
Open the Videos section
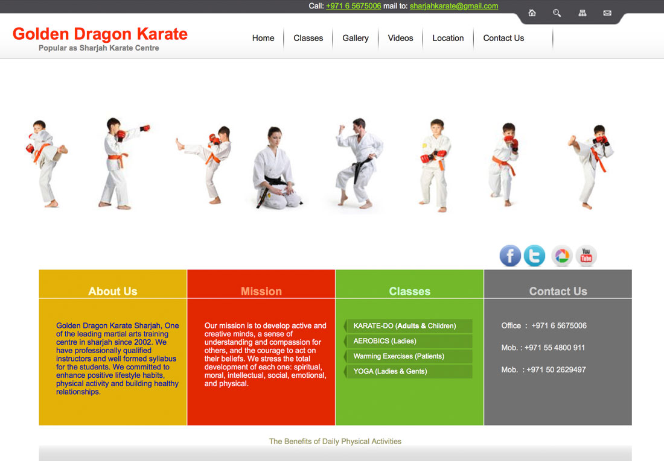[x=400, y=37]
